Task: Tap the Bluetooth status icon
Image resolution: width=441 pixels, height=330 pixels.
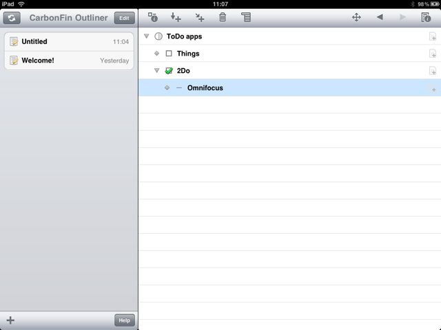Action: pyautogui.click(x=413, y=4)
